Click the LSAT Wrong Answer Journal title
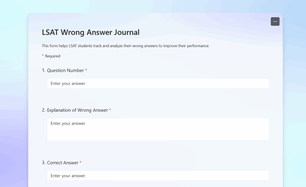Image resolution: width=306 pixels, height=187 pixels. pyautogui.click(x=91, y=32)
